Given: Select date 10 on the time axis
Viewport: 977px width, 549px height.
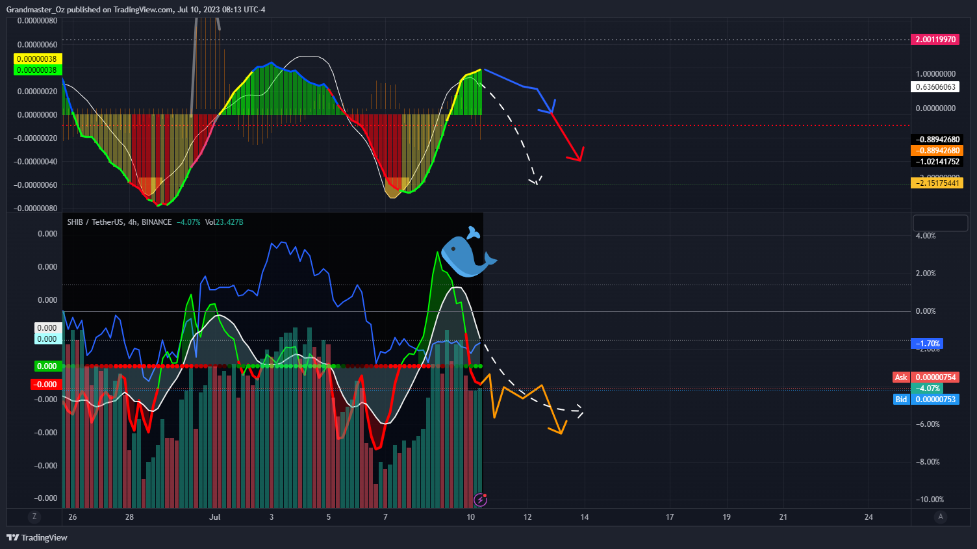Looking at the screenshot, I should (471, 517).
